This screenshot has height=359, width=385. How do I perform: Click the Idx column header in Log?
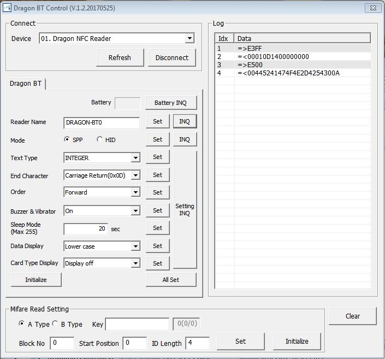pyautogui.click(x=224, y=39)
